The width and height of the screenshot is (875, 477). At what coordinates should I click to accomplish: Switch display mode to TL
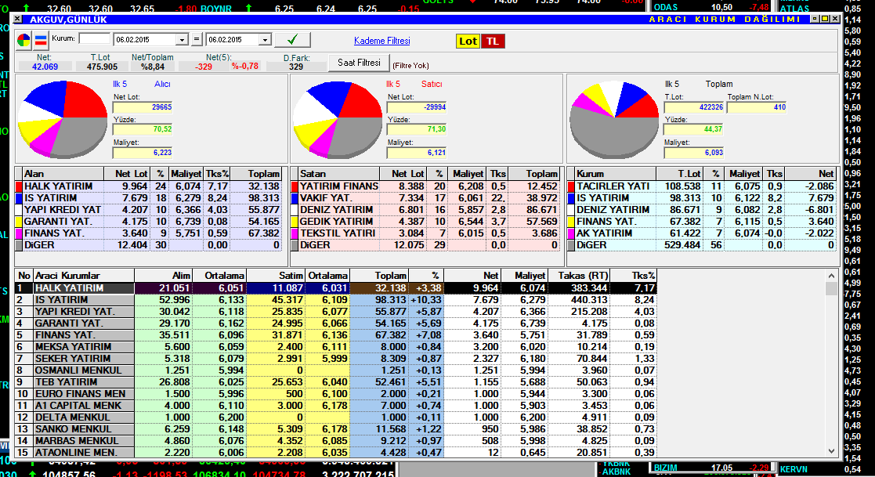point(492,41)
